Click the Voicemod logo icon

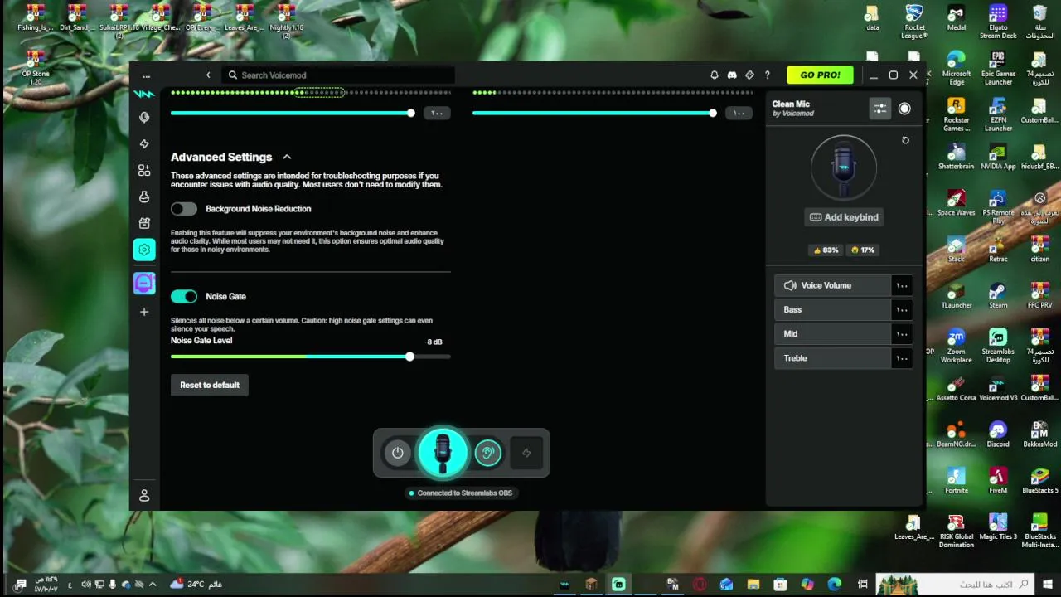point(144,94)
